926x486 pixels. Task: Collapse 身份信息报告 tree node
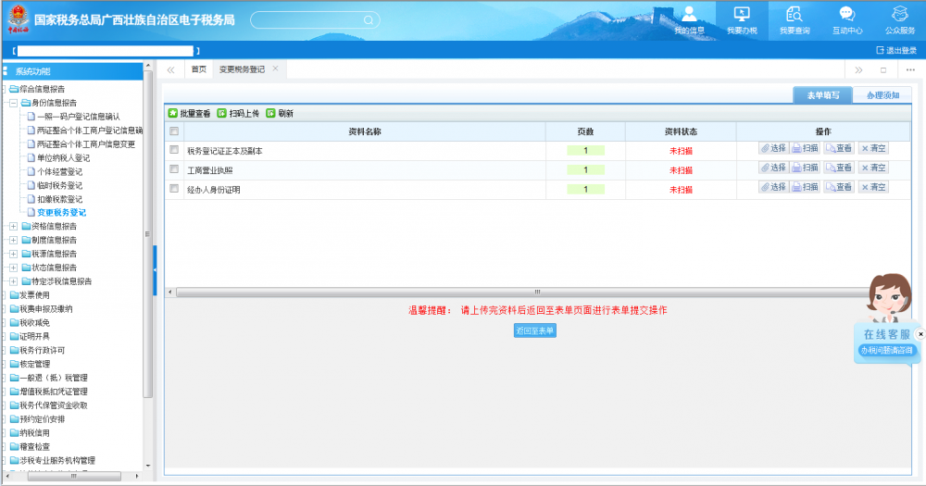pyautogui.click(x=13, y=104)
